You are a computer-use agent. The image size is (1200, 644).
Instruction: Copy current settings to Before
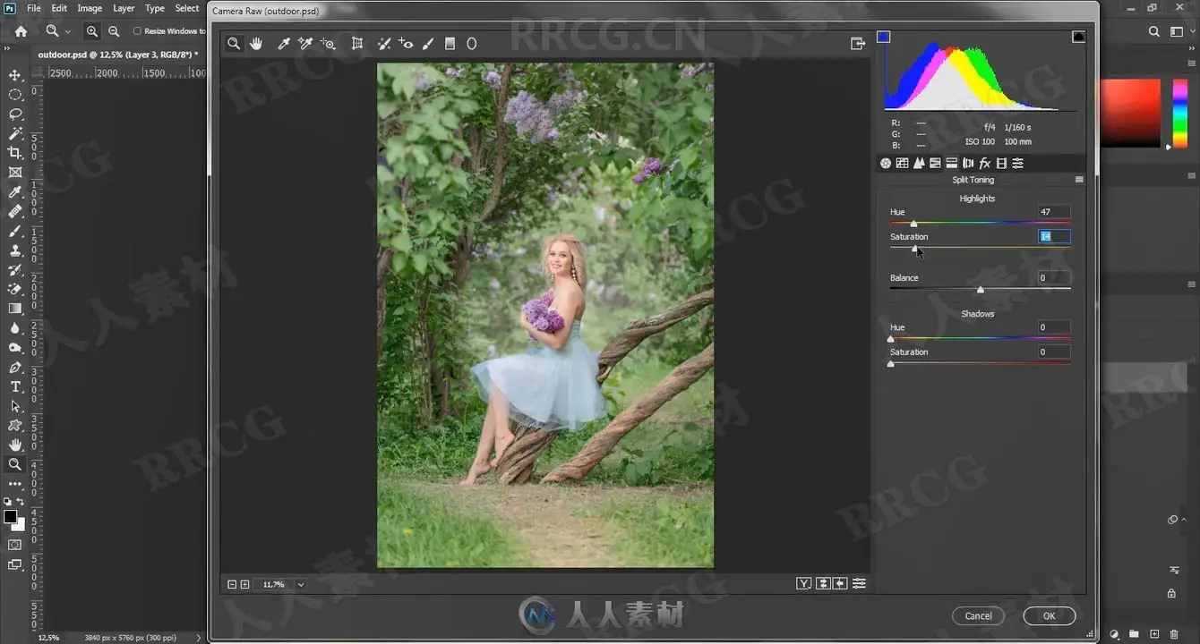click(840, 583)
